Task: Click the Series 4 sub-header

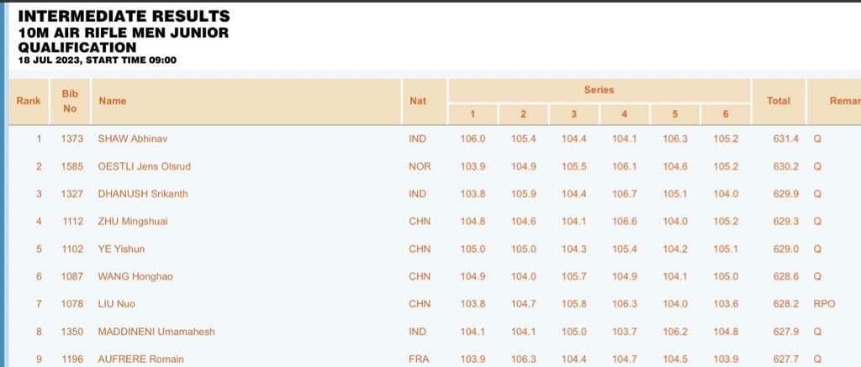Action: [625, 114]
